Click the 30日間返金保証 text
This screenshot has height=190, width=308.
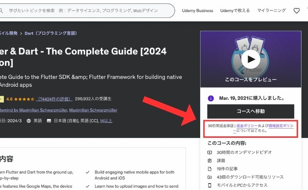click(x=221, y=126)
